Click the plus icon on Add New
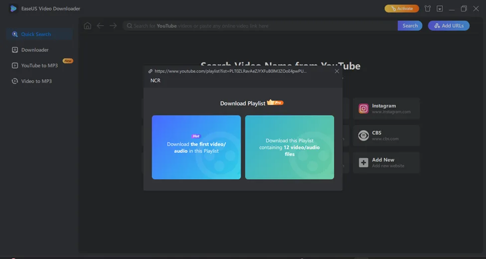 [x=363, y=163]
